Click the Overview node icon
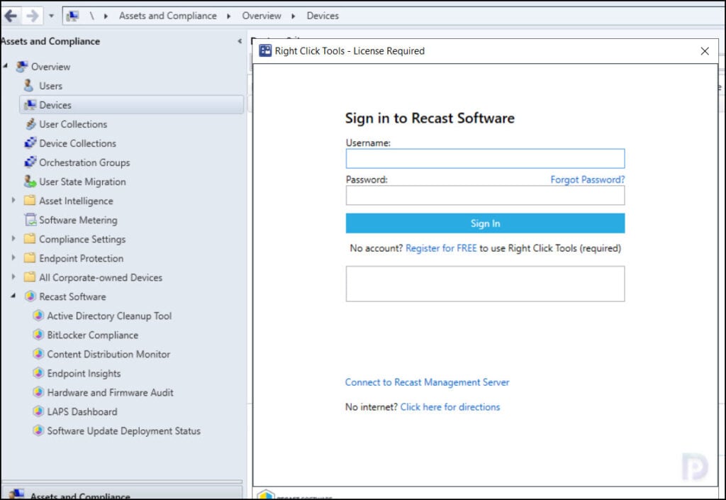The height and width of the screenshot is (500, 726). (22, 67)
